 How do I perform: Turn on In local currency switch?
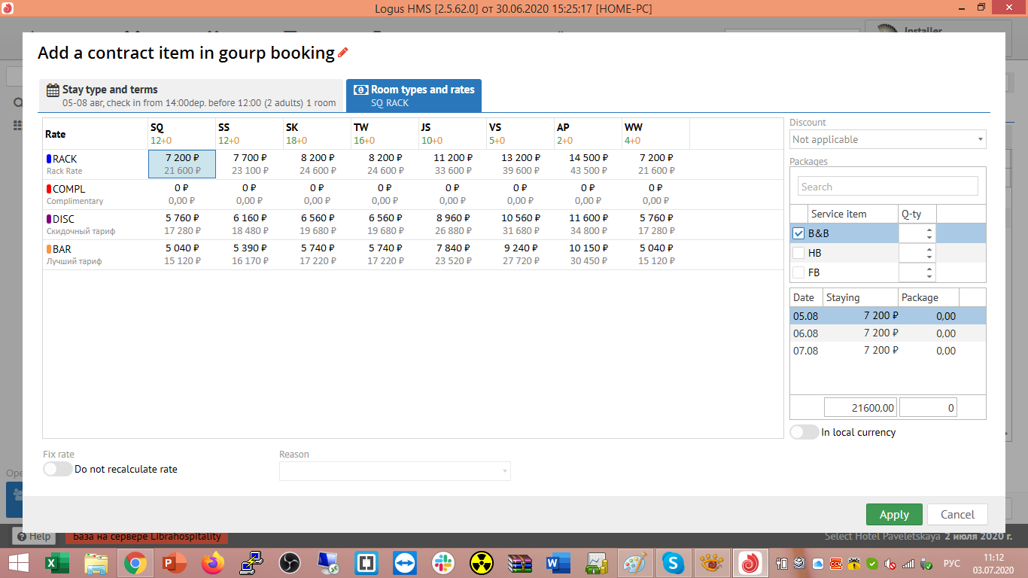[804, 432]
